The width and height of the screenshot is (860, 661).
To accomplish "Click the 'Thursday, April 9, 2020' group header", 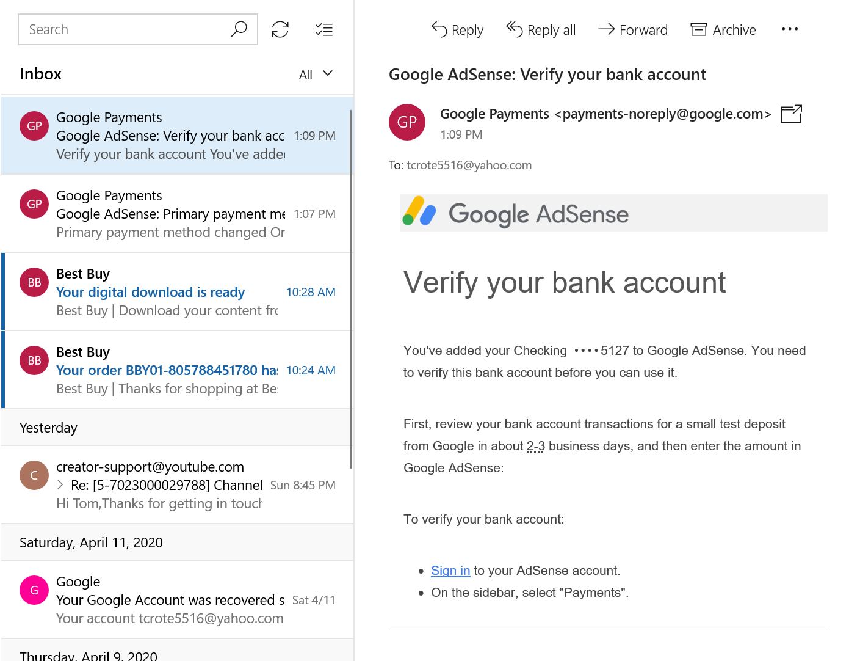I will pyautogui.click(x=177, y=651).
